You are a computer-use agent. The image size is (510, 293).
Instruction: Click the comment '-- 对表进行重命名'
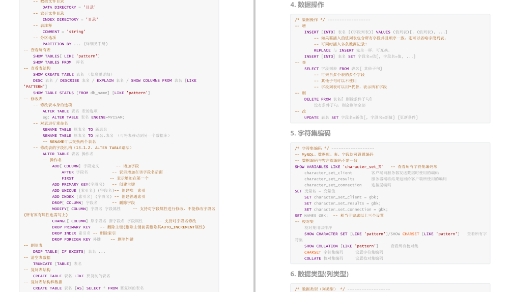[50, 123]
